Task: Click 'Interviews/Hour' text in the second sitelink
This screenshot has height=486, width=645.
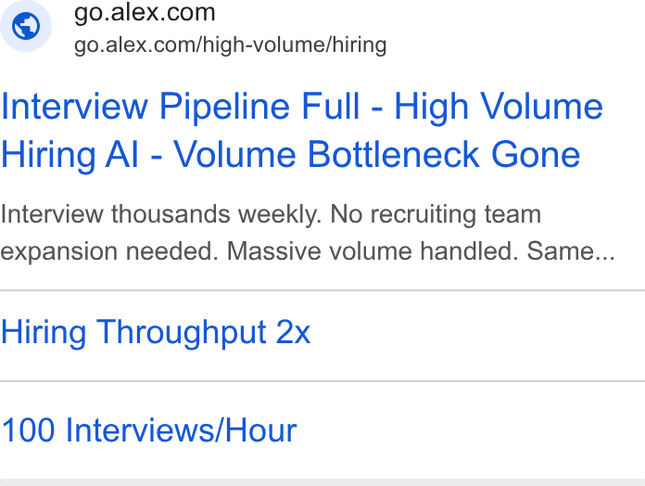Action: (x=181, y=430)
